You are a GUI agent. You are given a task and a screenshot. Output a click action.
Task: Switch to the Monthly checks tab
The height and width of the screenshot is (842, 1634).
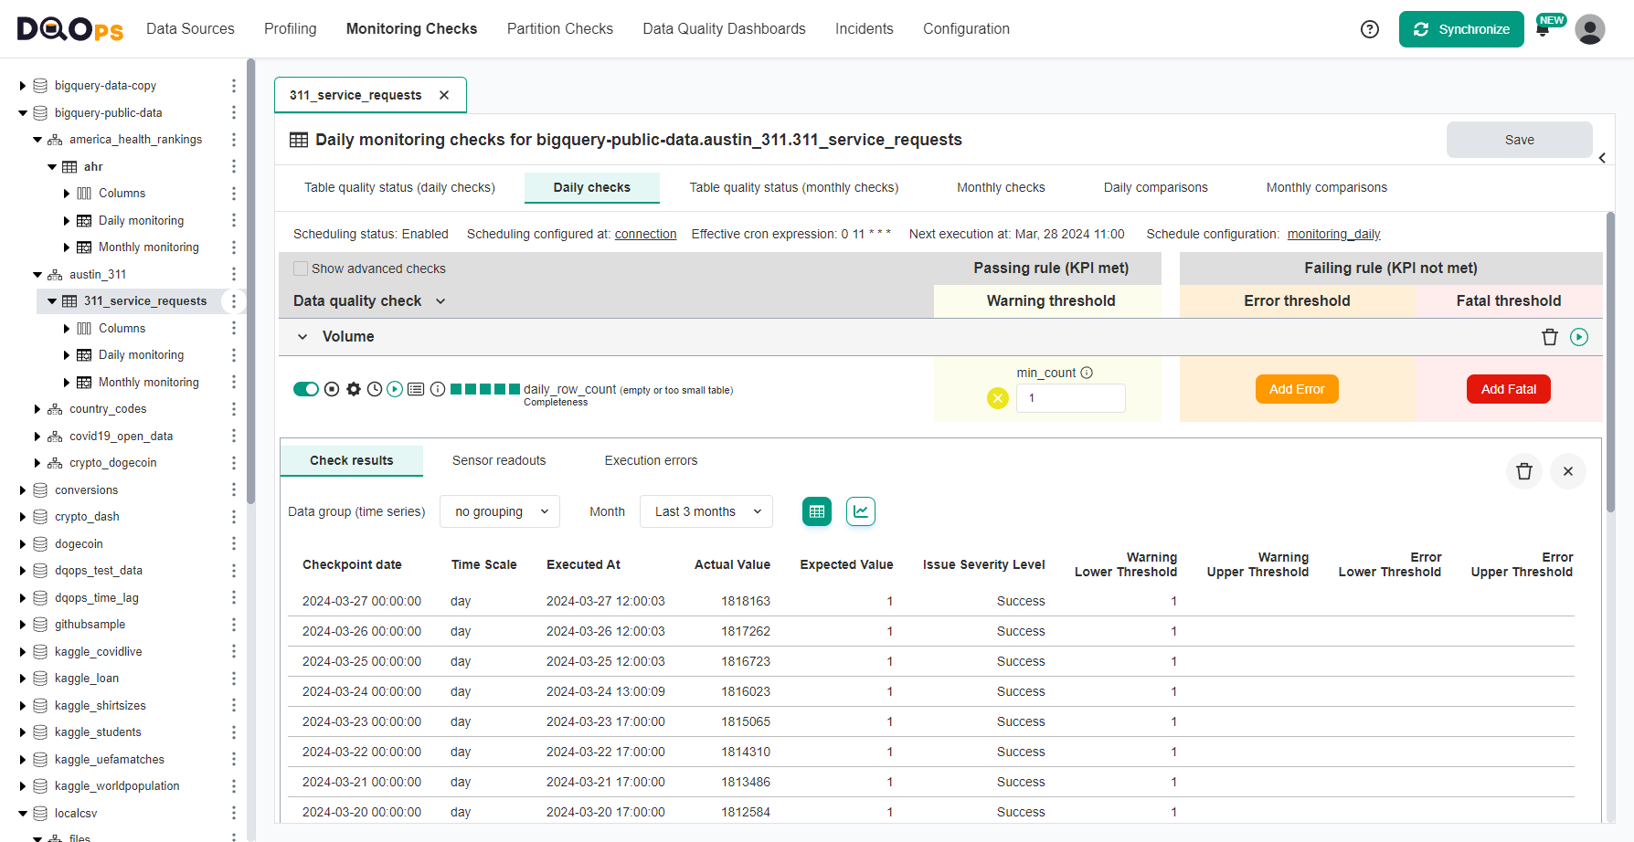click(x=1000, y=187)
